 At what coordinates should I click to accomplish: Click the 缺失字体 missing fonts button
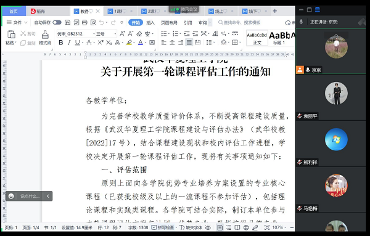pos(191,227)
